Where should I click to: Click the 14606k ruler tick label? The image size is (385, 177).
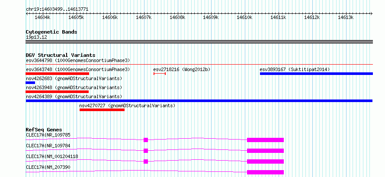110,17
